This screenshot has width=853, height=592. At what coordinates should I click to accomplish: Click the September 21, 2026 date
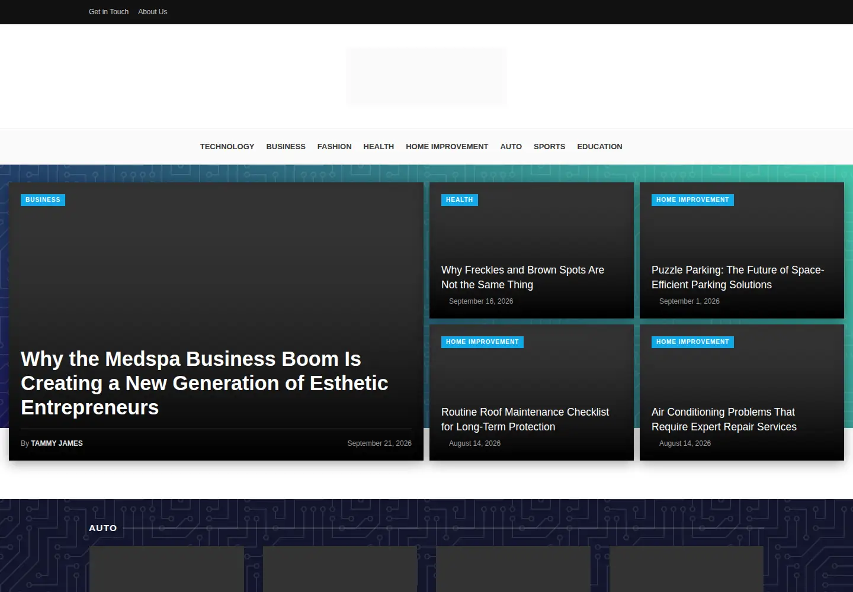[379, 443]
